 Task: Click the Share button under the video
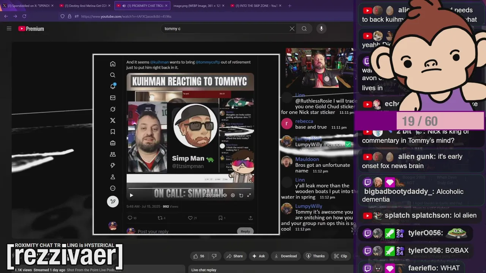(234, 256)
